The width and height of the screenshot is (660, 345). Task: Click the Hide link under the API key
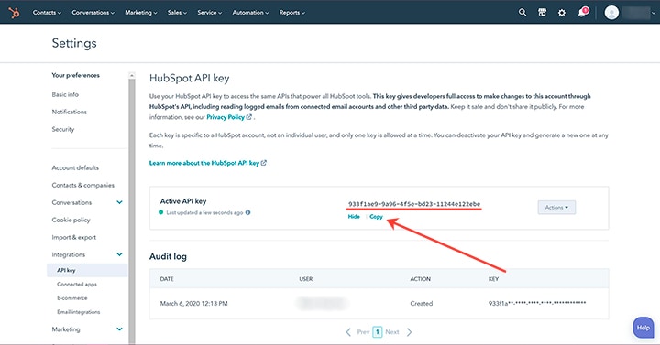[x=354, y=216]
